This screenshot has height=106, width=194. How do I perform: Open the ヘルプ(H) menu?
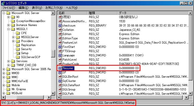[x=72, y=8]
